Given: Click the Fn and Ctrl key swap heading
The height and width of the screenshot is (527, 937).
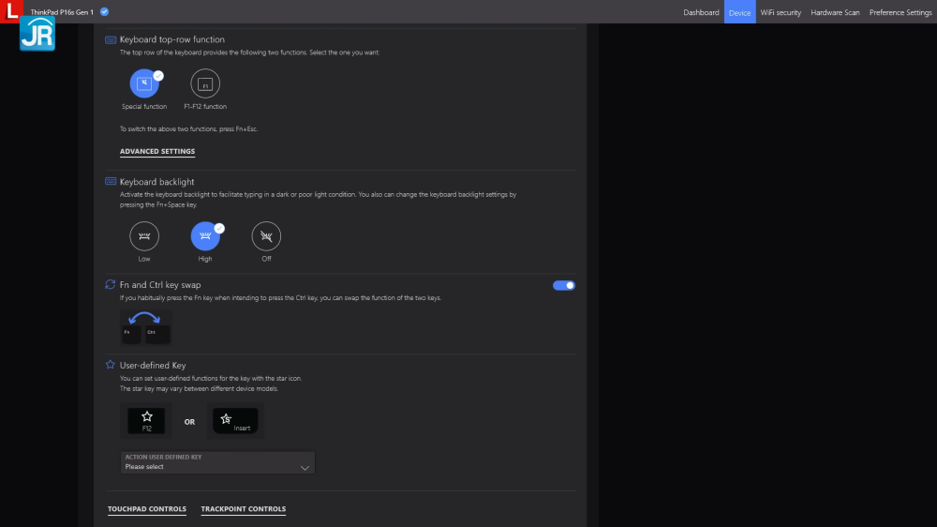Looking at the screenshot, I should tap(160, 285).
